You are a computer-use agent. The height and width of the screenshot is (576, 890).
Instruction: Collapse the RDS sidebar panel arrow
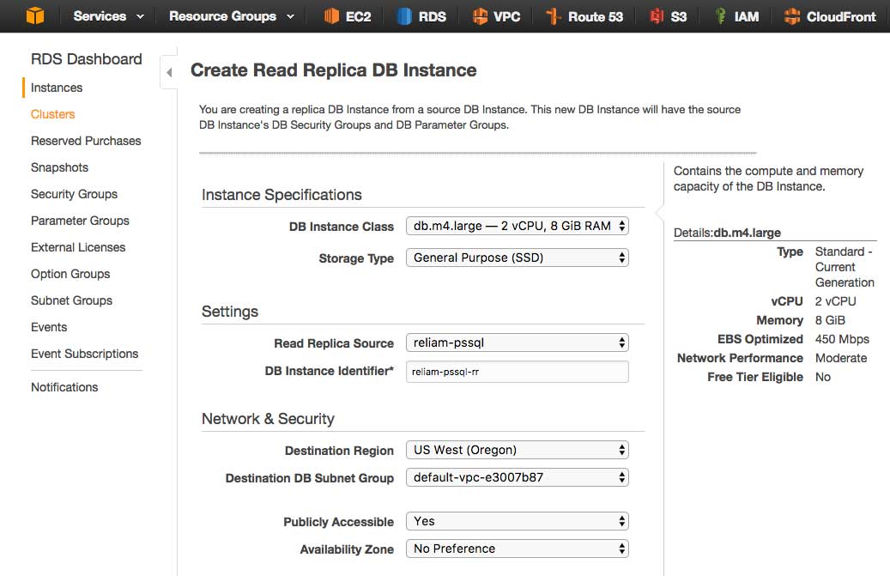tap(169, 73)
